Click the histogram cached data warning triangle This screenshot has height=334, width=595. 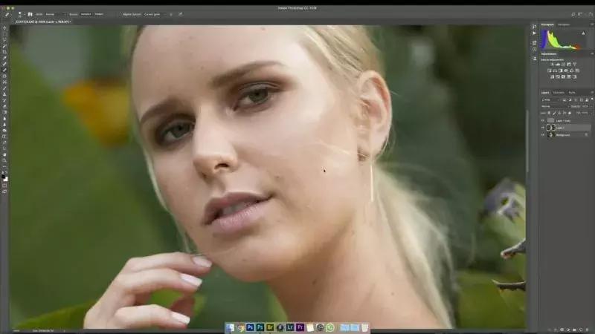pyautogui.click(x=584, y=33)
